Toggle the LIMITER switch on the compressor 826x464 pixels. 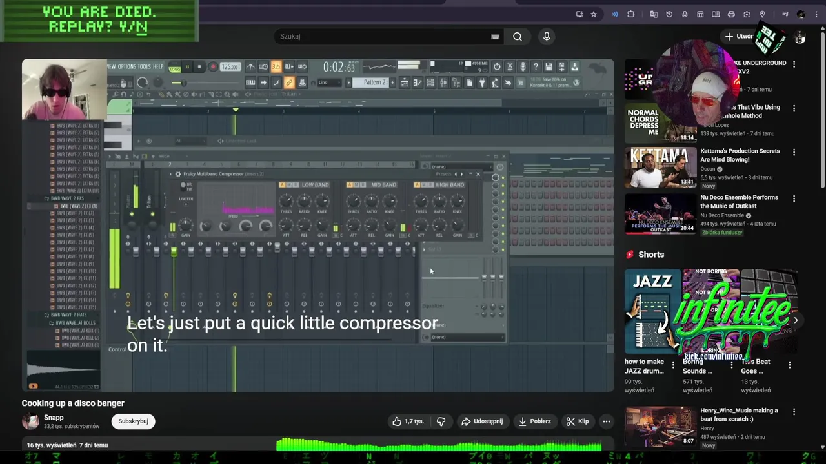coord(186,204)
